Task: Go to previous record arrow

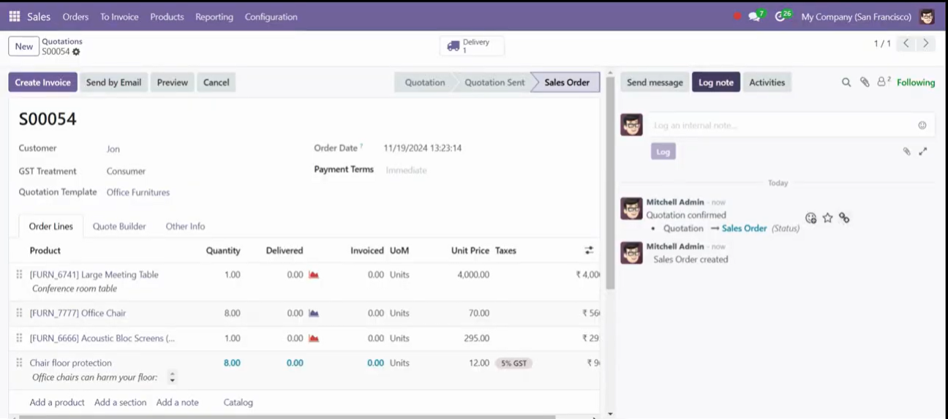Action: pyautogui.click(x=906, y=44)
